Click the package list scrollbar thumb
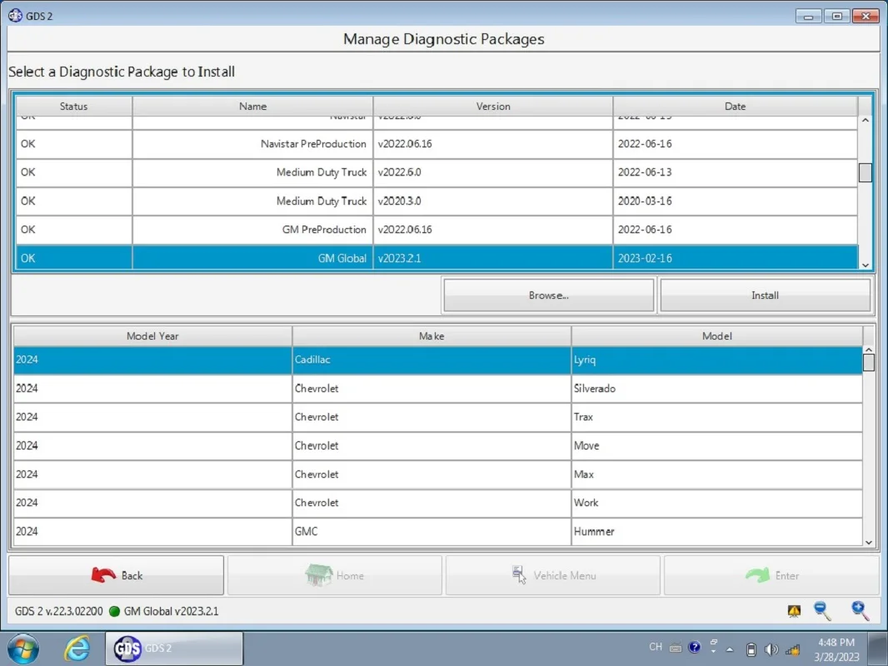This screenshot has width=888, height=666. (x=866, y=172)
